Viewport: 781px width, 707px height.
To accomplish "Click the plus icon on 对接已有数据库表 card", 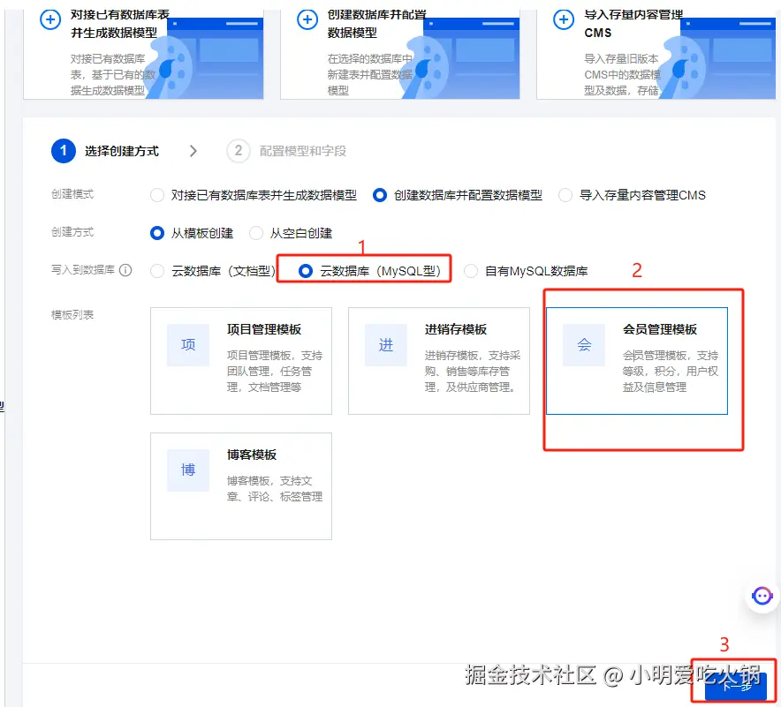I will pyautogui.click(x=49, y=19).
